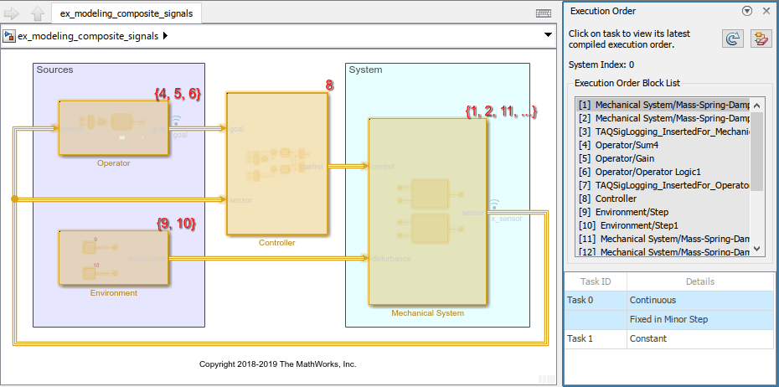Click scroll down arrow in block list
The height and width of the screenshot is (387, 779).
pyautogui.click(x=756, y=249)
